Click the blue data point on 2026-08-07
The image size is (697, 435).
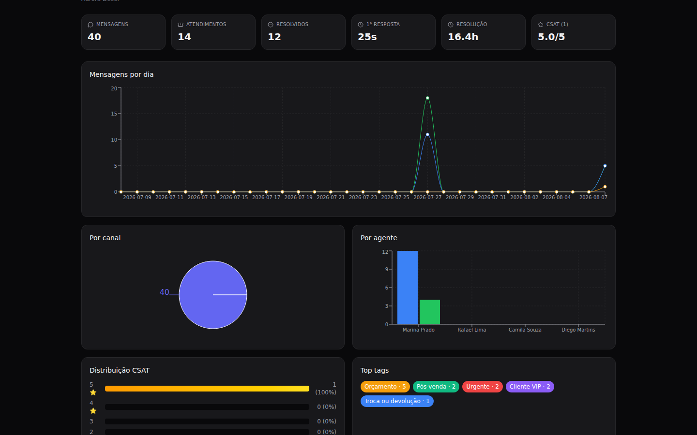tap(605, 166)
